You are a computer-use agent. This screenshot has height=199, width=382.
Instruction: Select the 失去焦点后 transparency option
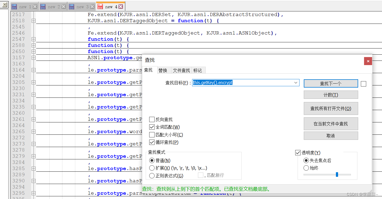point(306,160)
